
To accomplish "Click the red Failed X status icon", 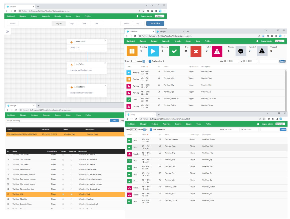I will click(x=196, y=51).
